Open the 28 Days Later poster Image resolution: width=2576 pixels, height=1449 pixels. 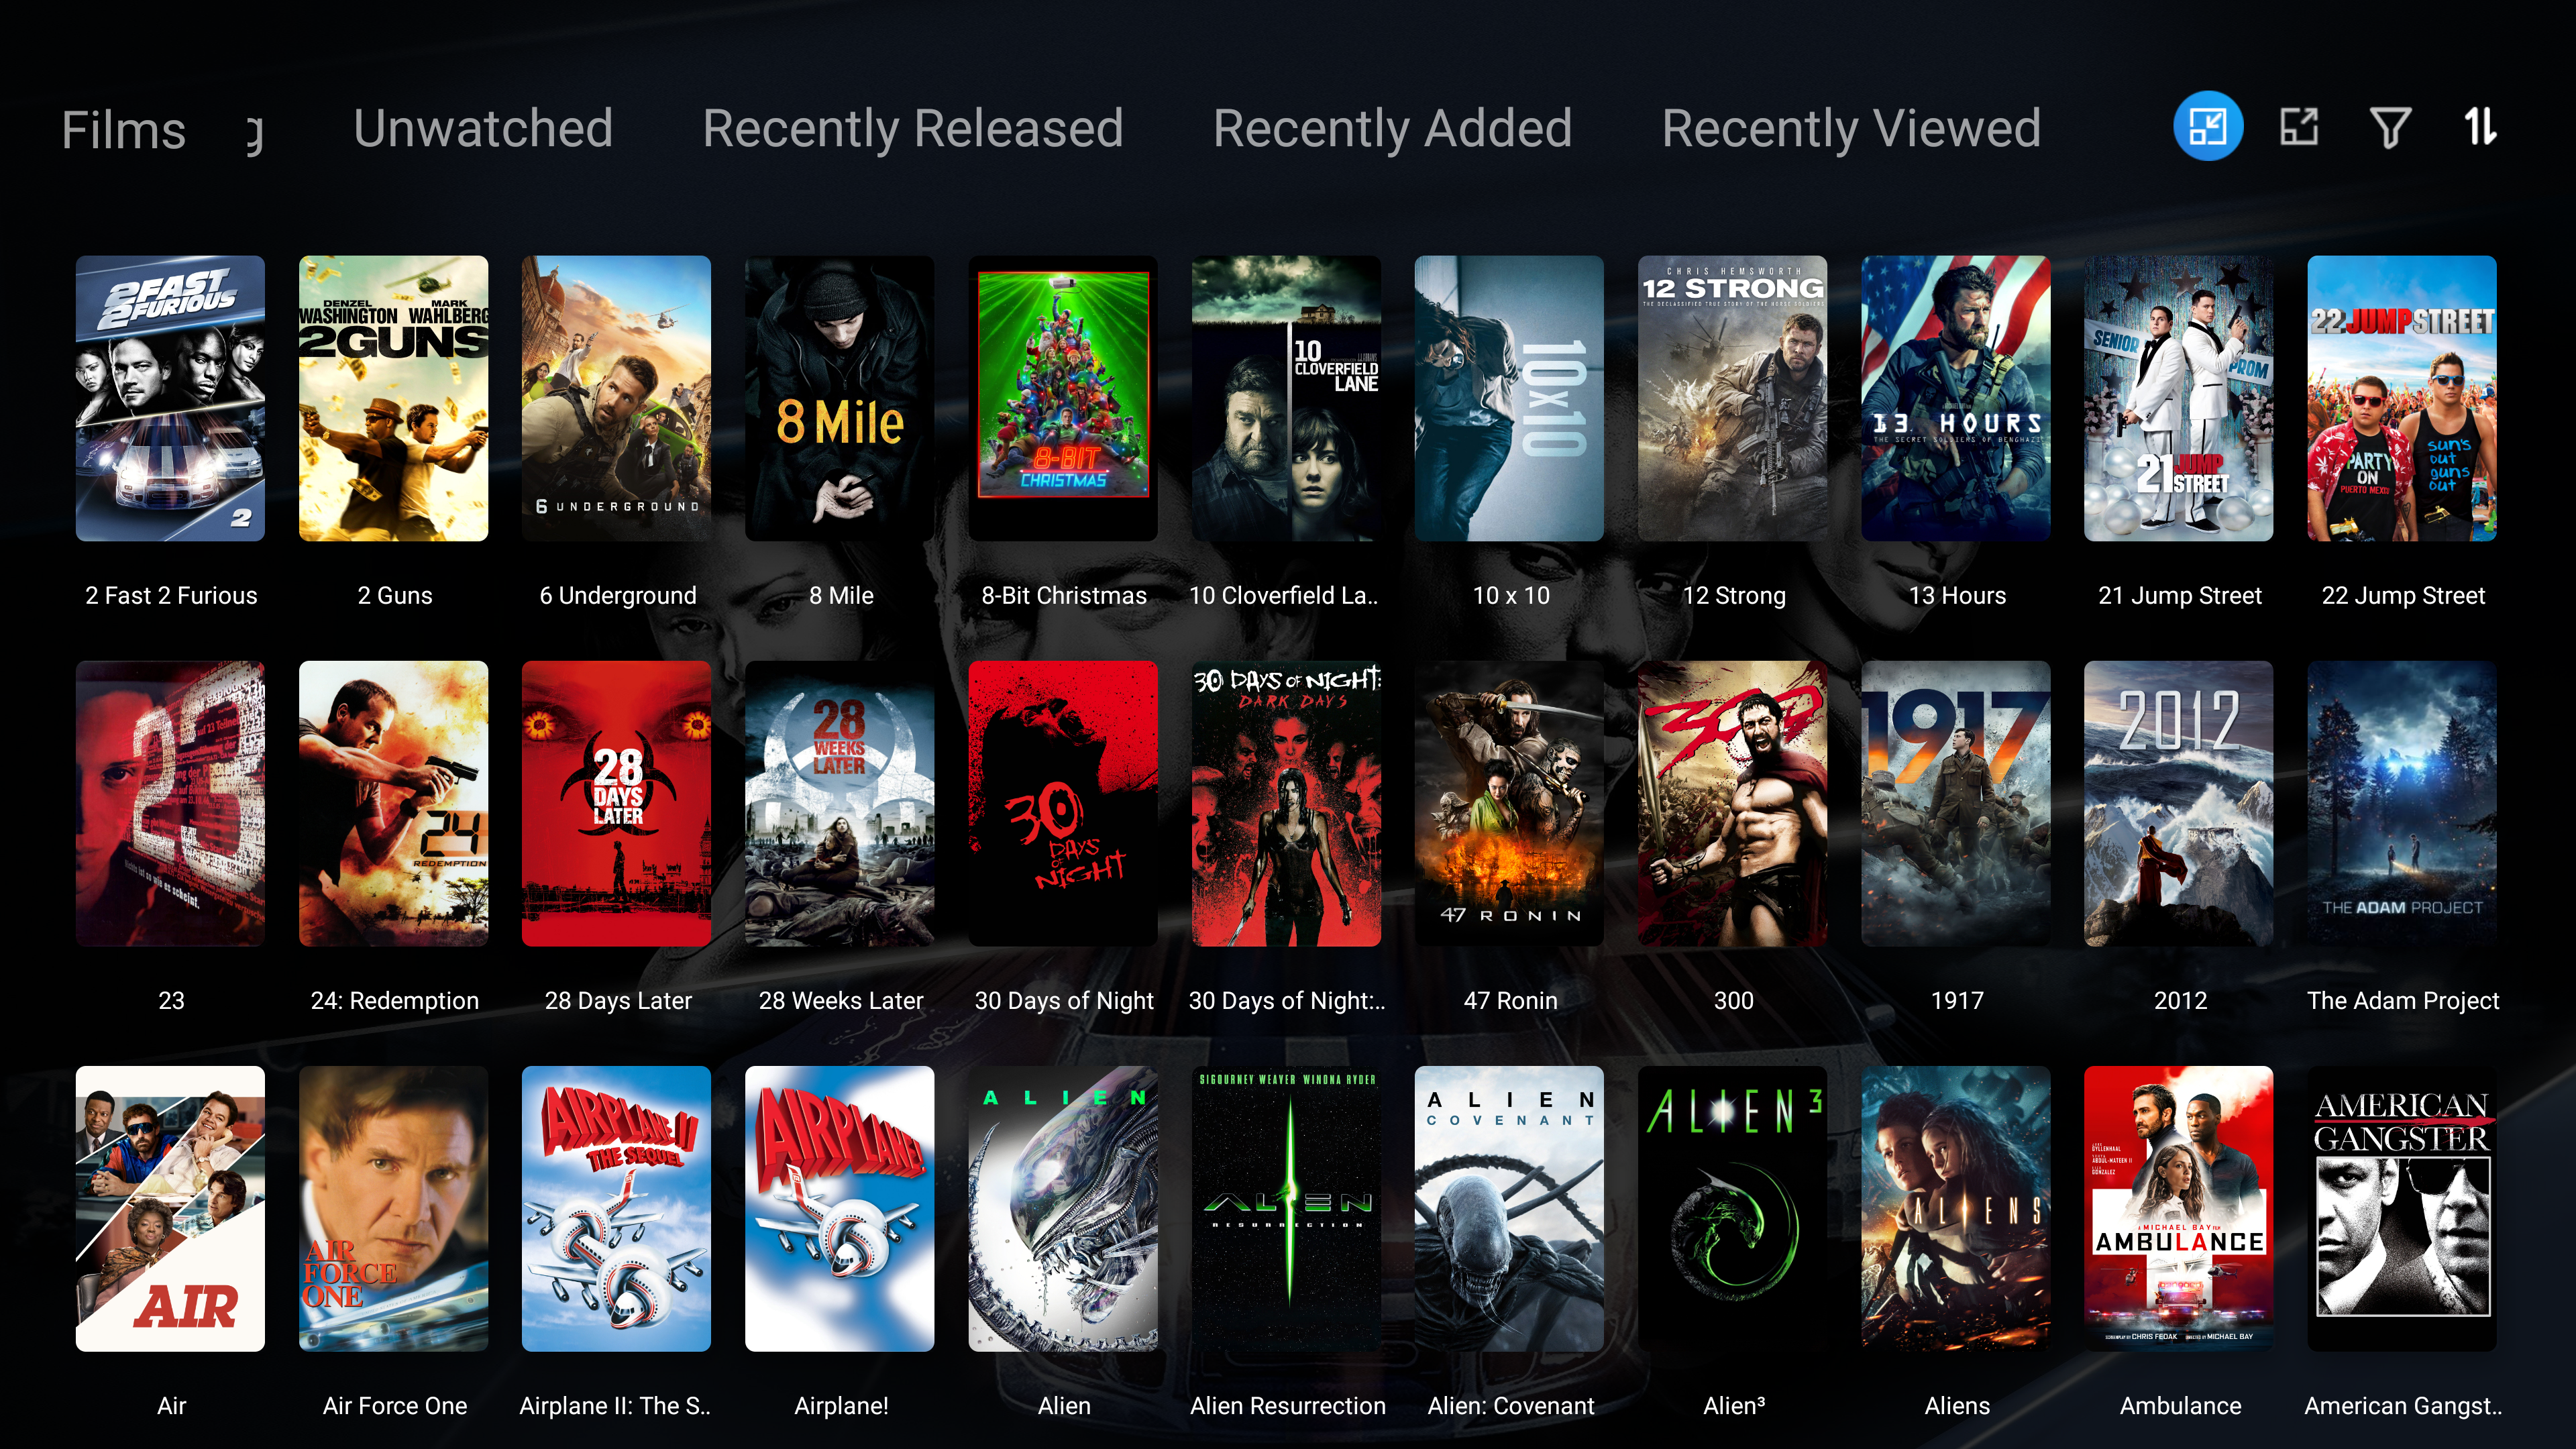pos(617,803)
